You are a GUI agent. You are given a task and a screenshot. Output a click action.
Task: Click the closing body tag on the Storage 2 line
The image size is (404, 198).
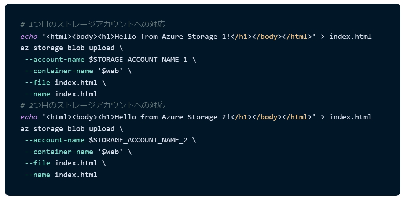(x=268, y=117)
